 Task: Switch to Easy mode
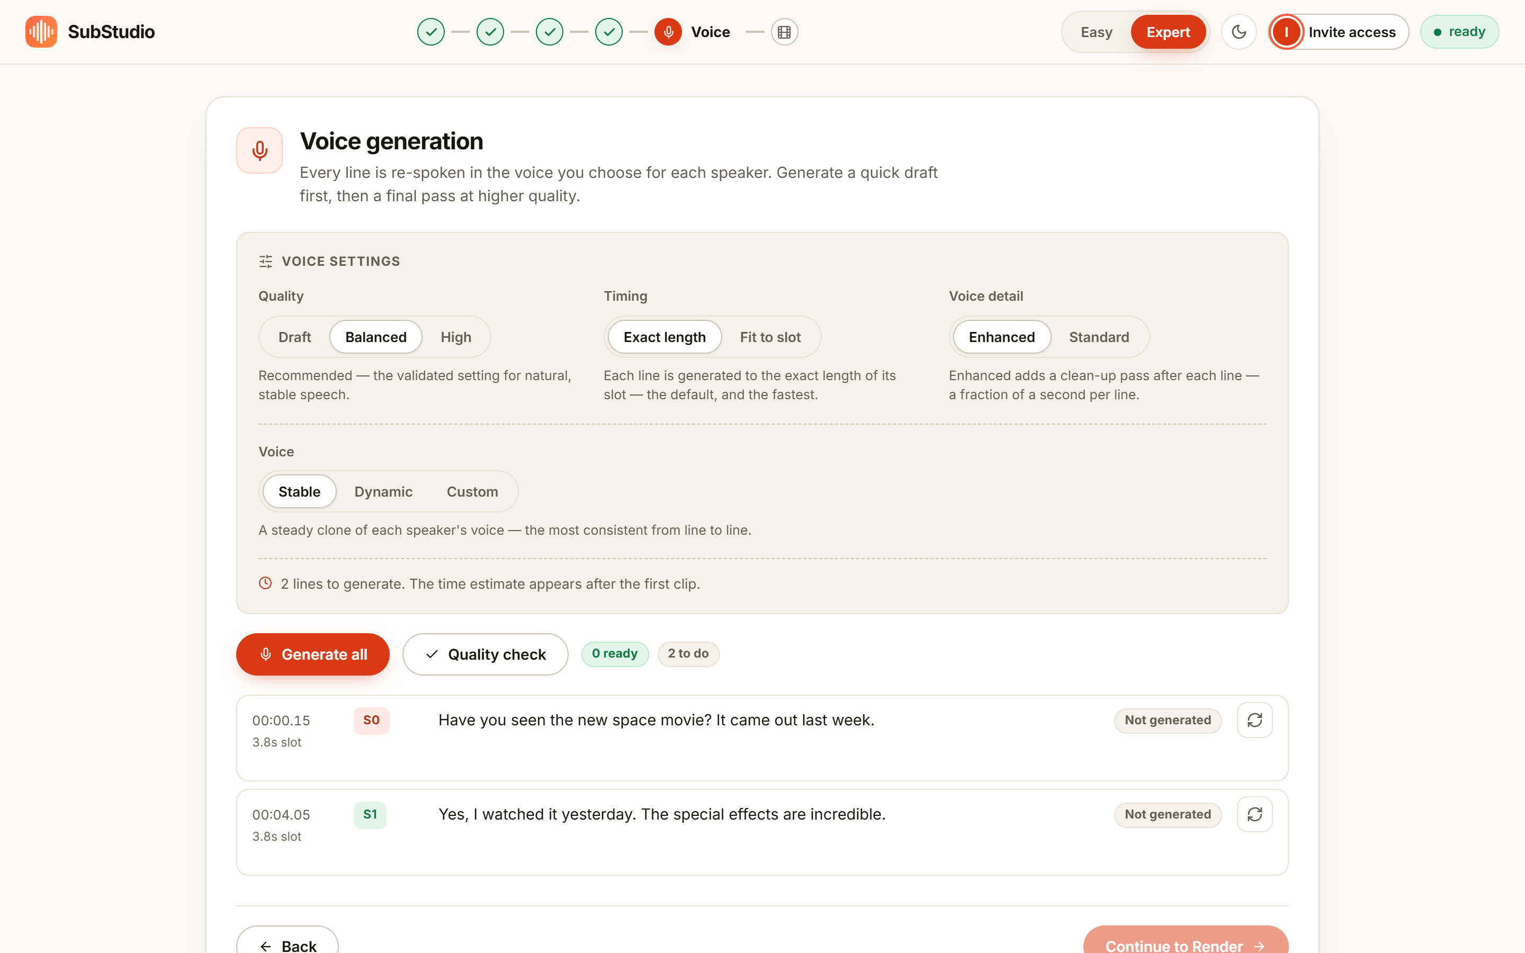[x=1097, y=32]
